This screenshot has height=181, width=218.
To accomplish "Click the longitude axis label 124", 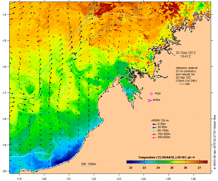I will [x=144, y=179].
